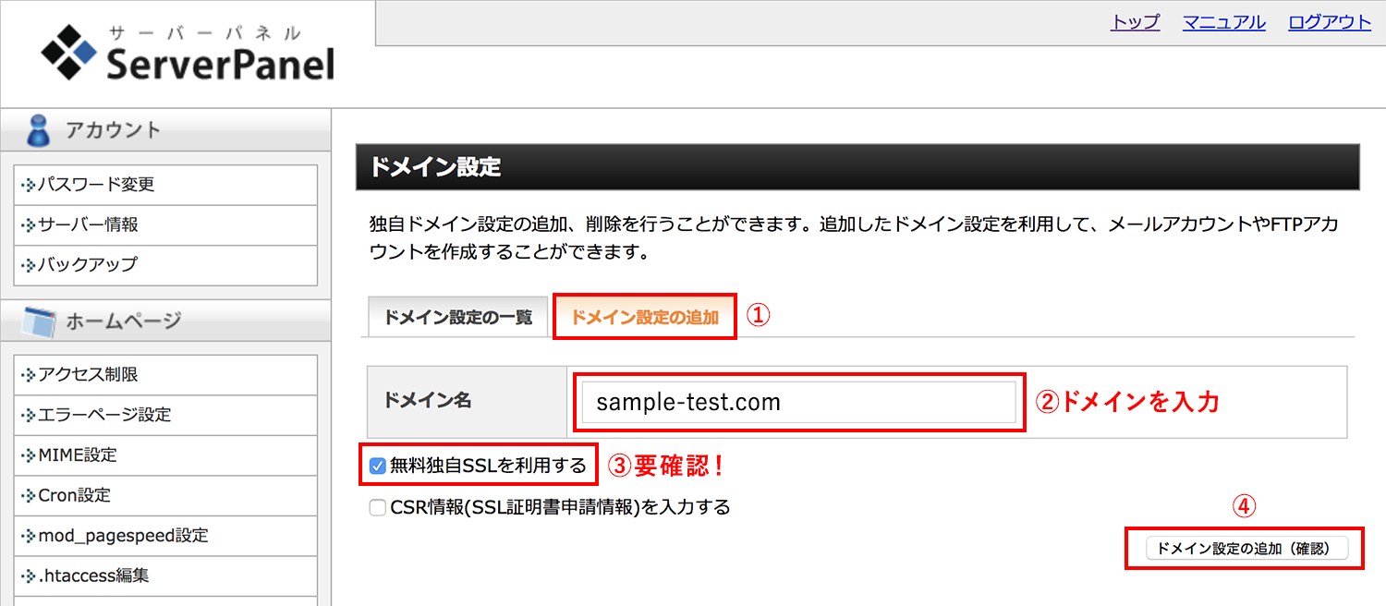Focus the ドメイン名 input field

coord(799,403)
